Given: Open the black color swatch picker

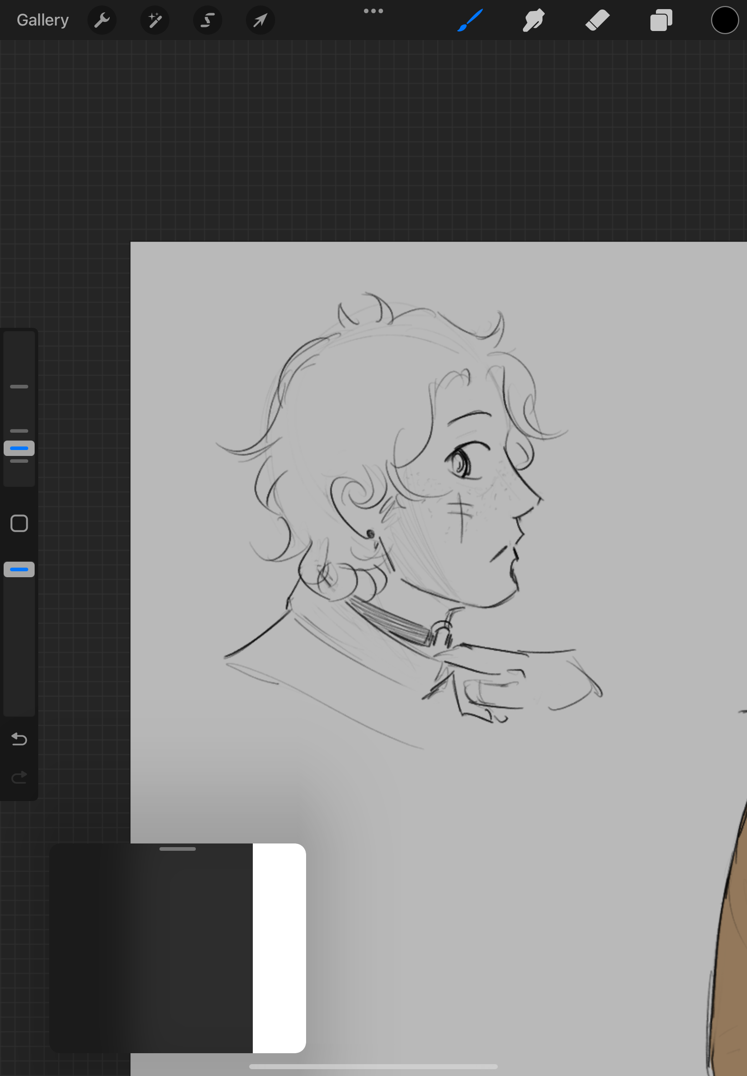Looking at the screenshot, I should tap(725, 20).
